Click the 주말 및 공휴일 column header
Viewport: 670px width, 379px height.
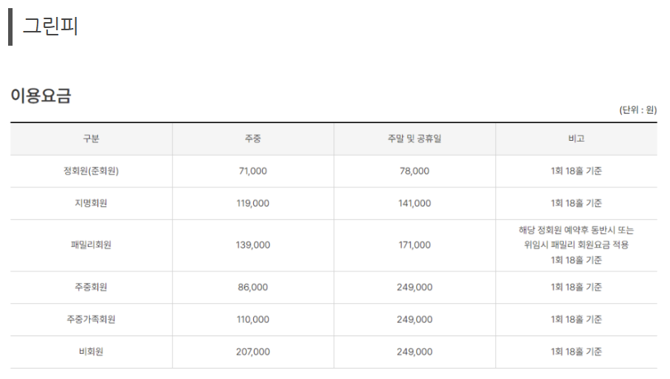pyautogui.click(x=415, y=139)
